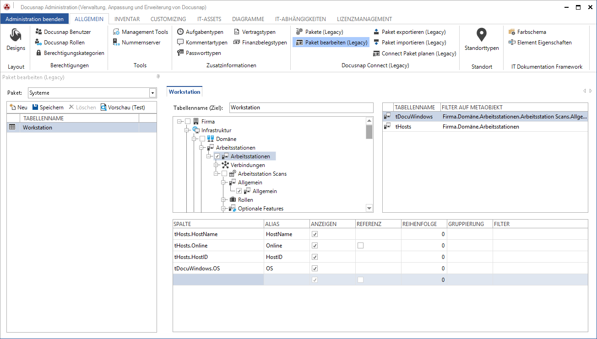Collapse the Firma tree node
The image size is (597, 339).
coord(179,122)
